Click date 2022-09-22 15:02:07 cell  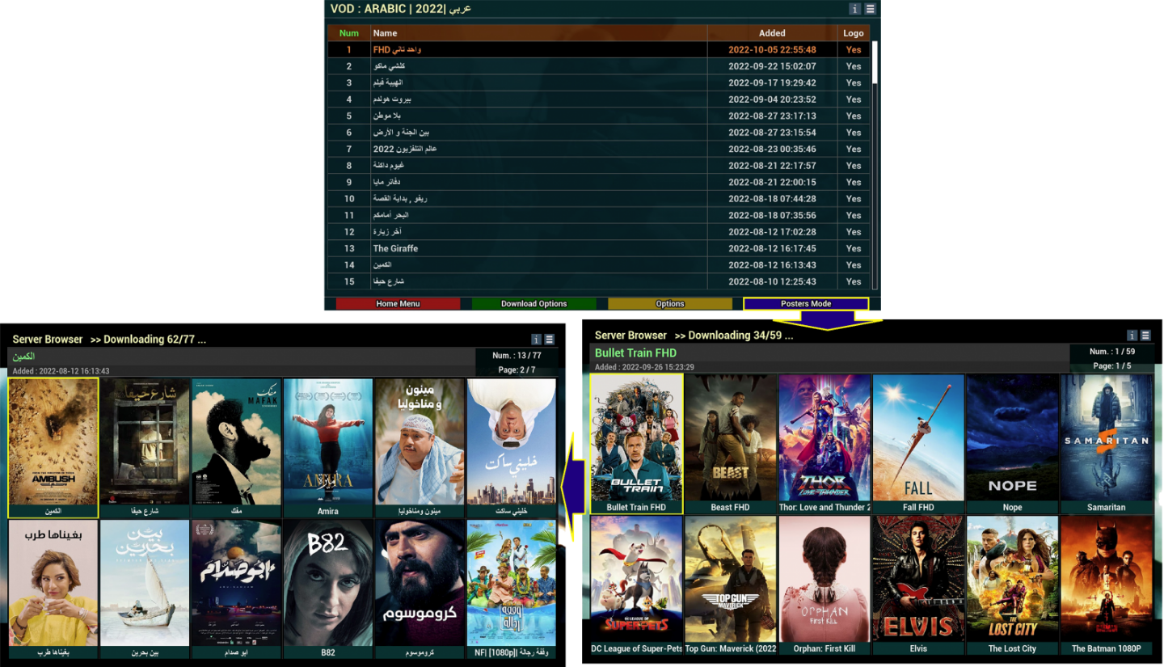pos(772,66)
